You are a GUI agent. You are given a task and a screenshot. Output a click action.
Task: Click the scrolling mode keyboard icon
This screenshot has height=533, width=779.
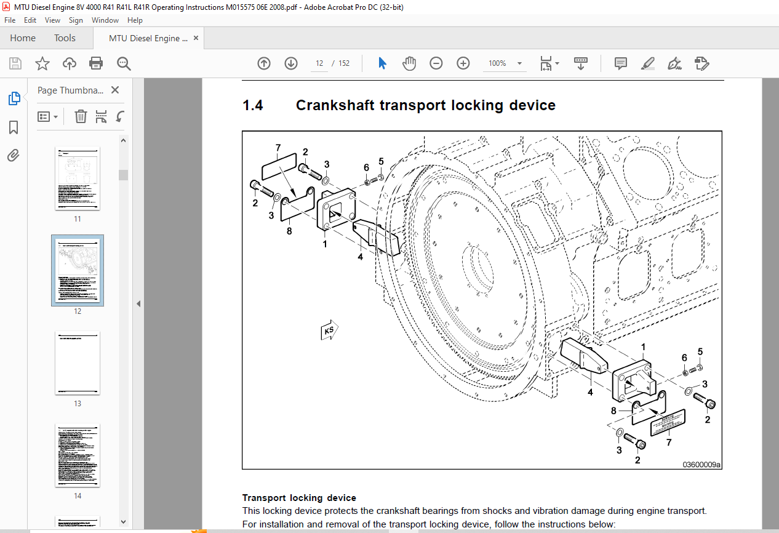click(581, 63)
